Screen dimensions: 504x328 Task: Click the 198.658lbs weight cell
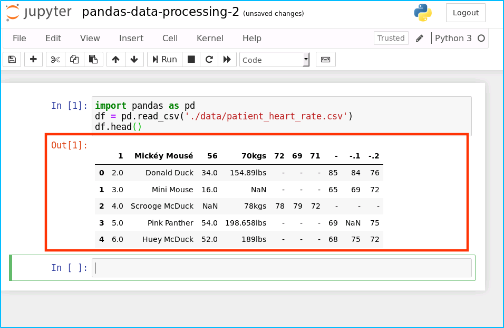click(246, 223)
